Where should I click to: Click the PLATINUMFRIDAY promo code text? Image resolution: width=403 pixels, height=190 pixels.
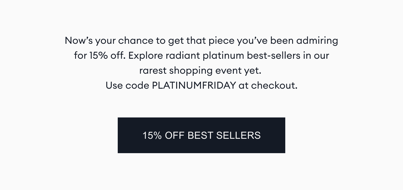(x=194, y=85)
